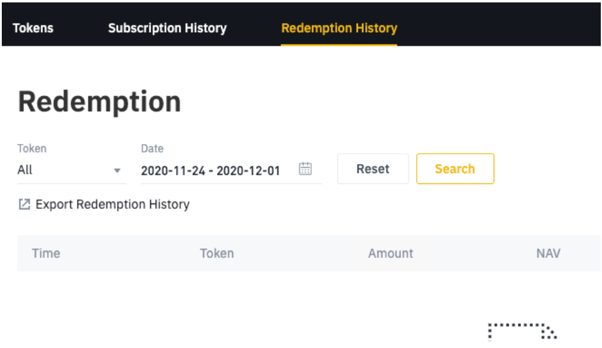
Task: Select the Redemption History tab
Action: click(x=339, y=28)
